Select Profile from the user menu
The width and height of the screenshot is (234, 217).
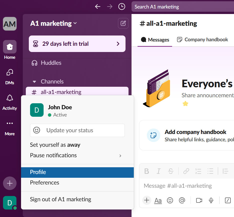click(x=77, y=172)
